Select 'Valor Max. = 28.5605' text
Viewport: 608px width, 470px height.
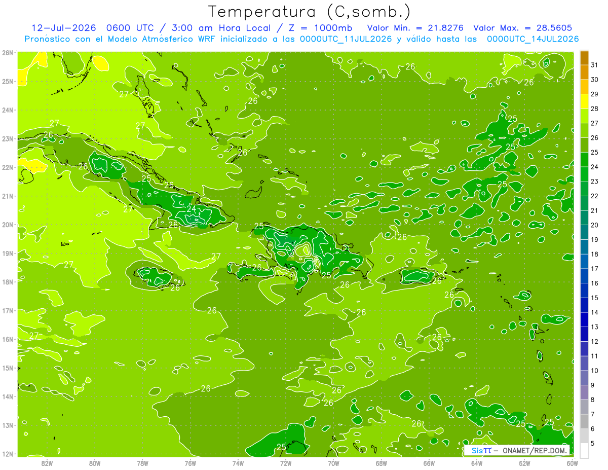(523, 28)
